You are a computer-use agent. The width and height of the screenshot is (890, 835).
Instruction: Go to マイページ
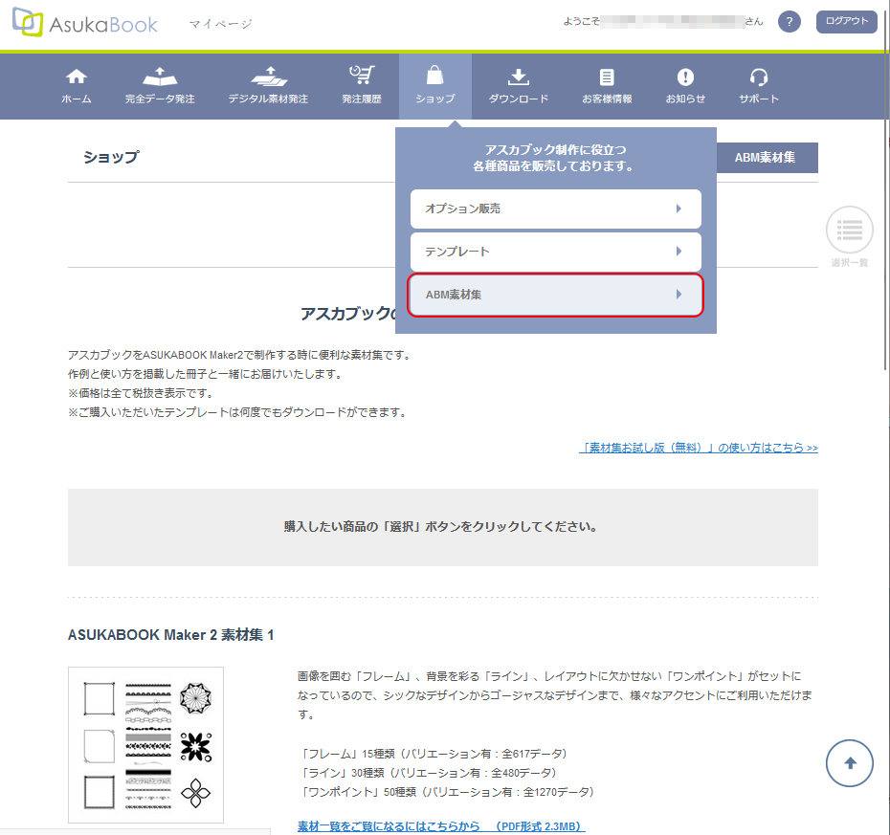point(221,24)
